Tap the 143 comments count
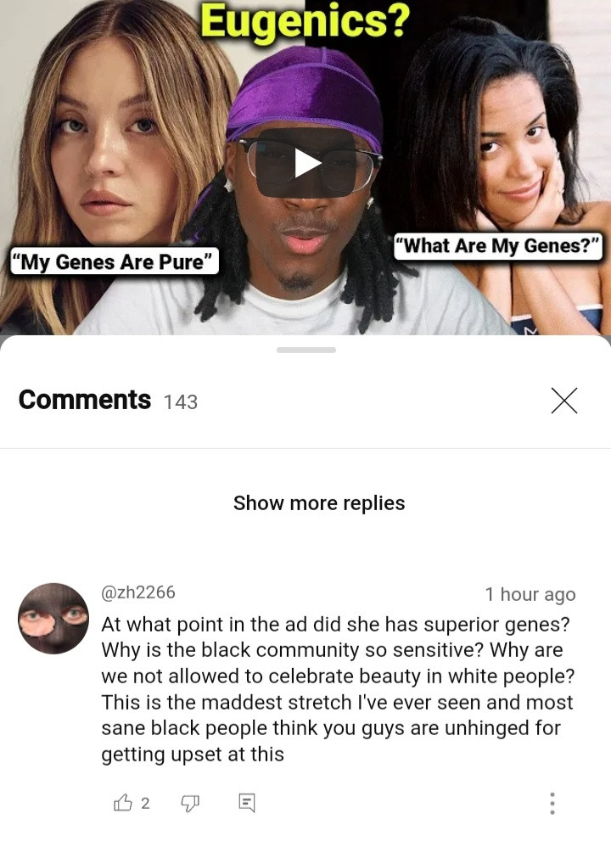The image size is (611, 853). pyautogui.click(x=180, y=402)
